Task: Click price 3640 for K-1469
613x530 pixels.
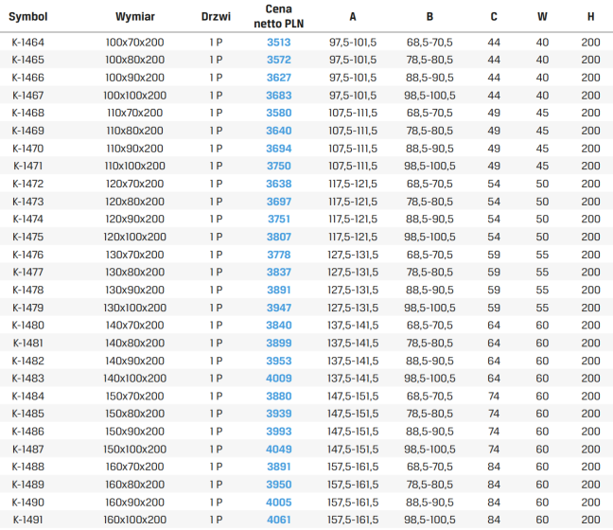Action: point(279,131)
